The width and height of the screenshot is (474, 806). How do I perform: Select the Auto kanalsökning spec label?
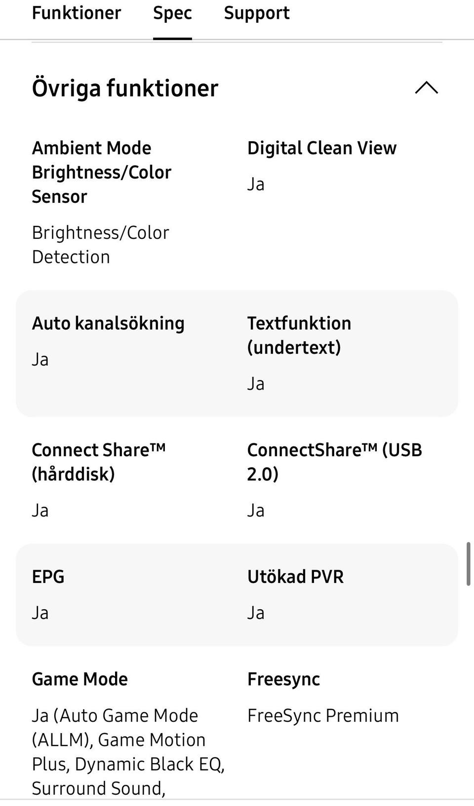point(108,323)
